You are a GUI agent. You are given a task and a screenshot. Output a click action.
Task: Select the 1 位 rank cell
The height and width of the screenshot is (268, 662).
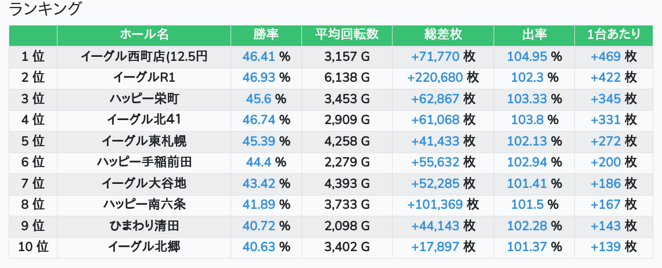pos(33,57)
